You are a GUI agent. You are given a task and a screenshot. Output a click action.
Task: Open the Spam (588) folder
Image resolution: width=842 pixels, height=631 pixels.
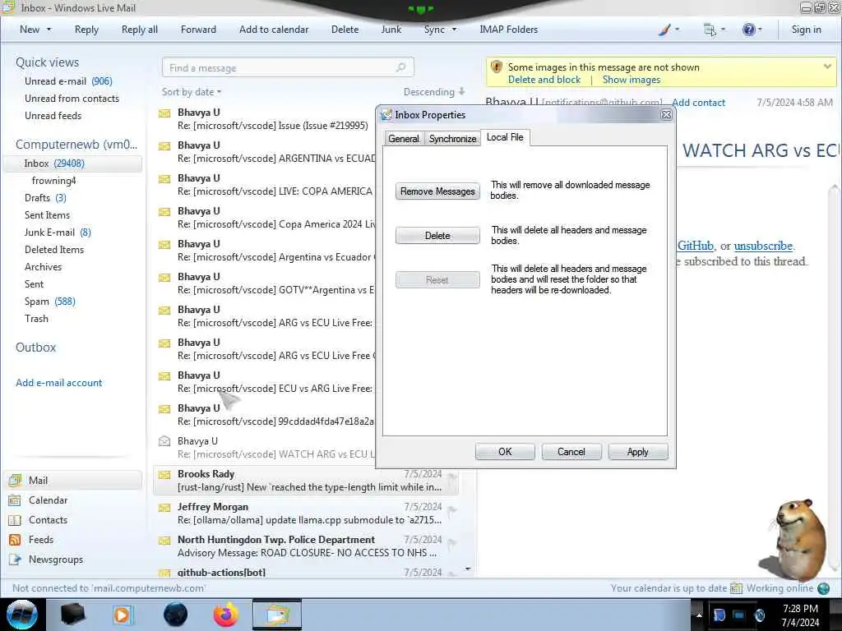pos(50,302)
